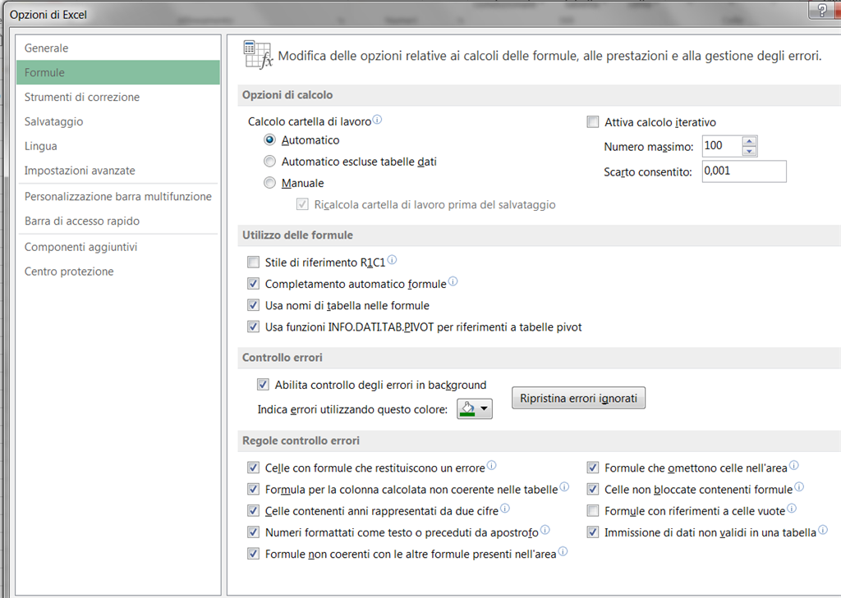Viewport: 841px width, 598px height.
Task: Toggle Celle contenenti anni rappresentati da due cifre
Action: tap(253, 511)
